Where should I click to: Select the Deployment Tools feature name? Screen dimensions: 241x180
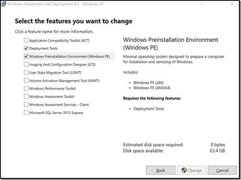click(43, 48)
